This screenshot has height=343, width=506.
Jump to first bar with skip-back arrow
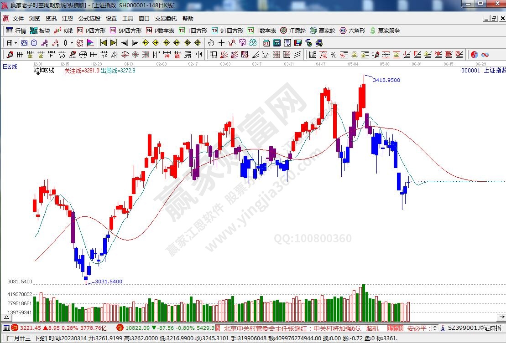tap(103, 43)
